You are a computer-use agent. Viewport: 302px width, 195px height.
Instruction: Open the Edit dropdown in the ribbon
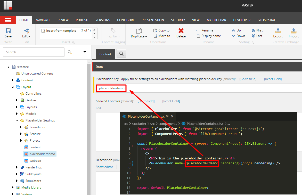click(x=26, y=36)
